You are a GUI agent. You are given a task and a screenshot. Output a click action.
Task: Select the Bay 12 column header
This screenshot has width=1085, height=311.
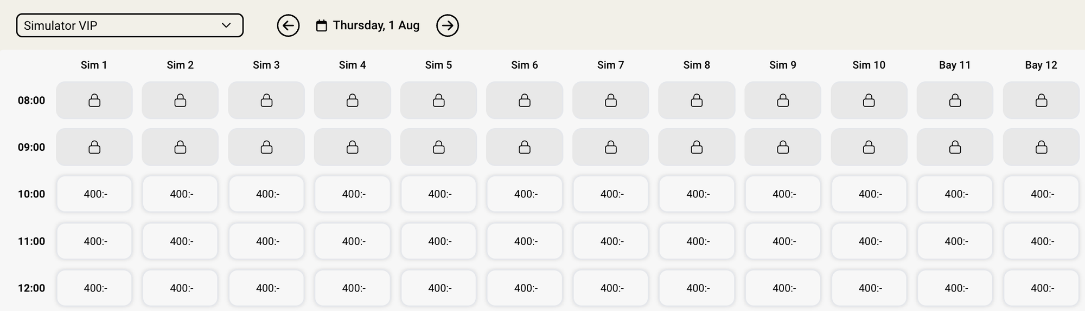click(1041, 65)
